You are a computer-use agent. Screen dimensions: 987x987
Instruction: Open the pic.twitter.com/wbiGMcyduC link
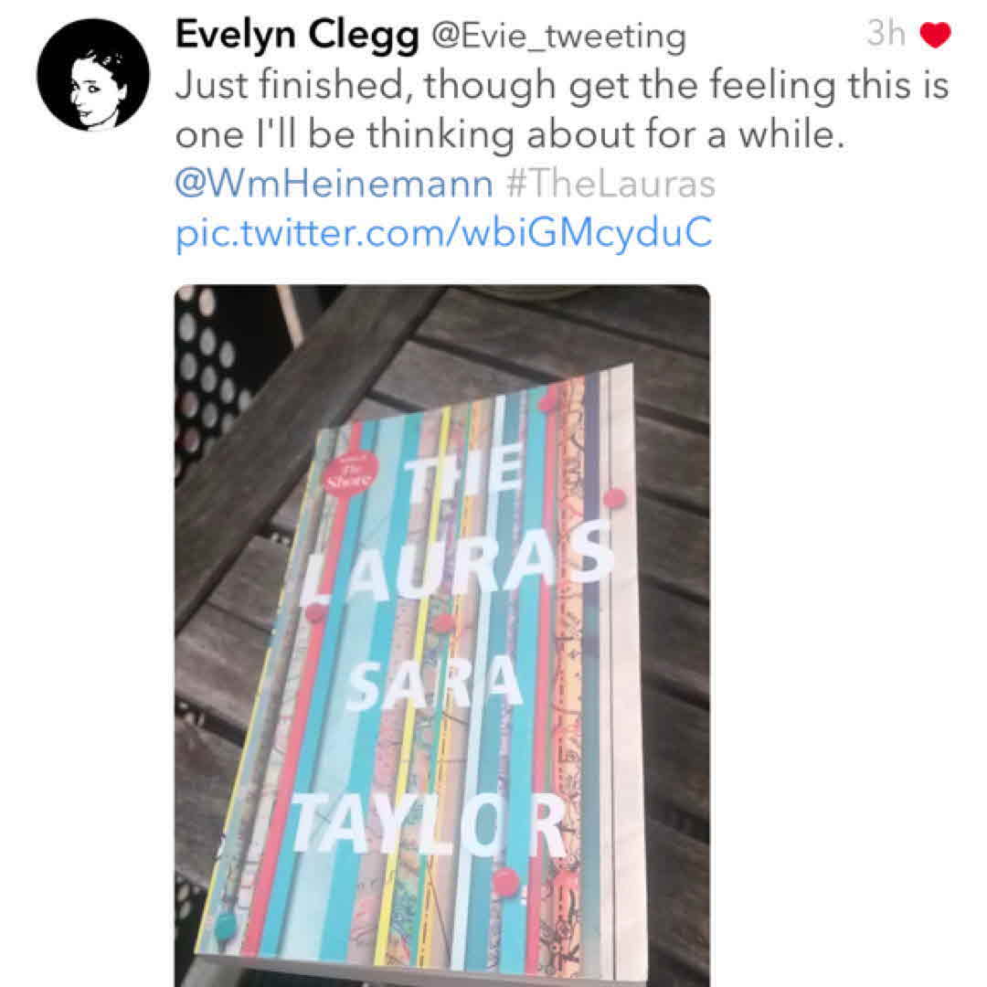[x=444, y=233]
